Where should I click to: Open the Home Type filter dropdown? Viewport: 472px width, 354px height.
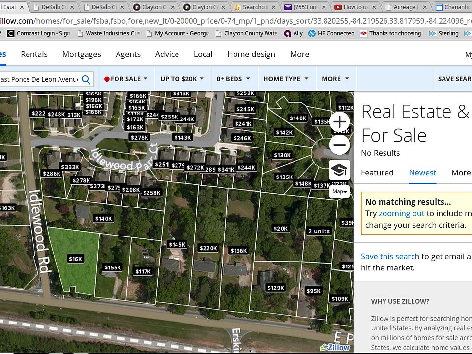coord(286,79)
